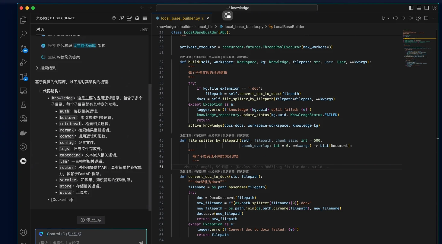Viewport: 442px width, 244px height.
Task: Open the run options dropdown arrow
Action: [389, 18]
